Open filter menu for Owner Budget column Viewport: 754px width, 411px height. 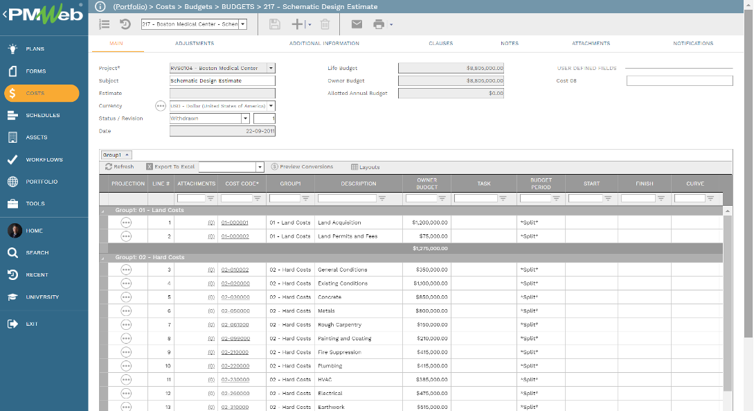(x=442, y=198)
